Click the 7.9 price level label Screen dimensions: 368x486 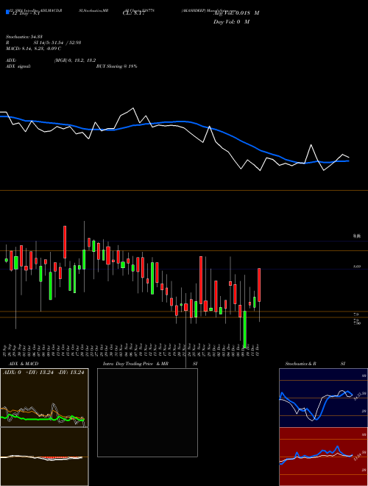tap(356, 314)
